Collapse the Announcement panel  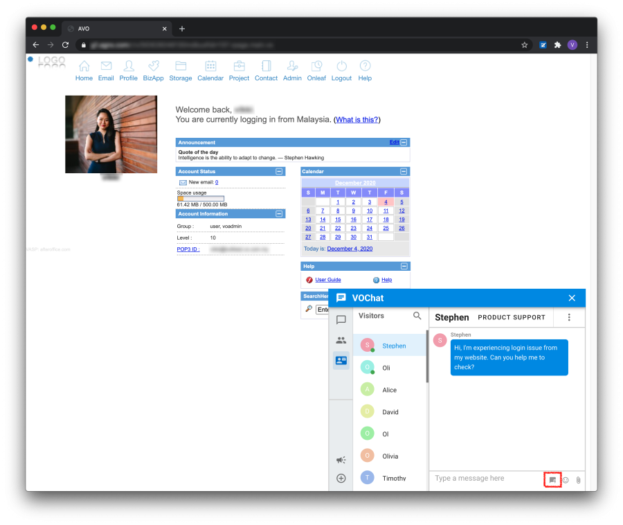(404, 142)
